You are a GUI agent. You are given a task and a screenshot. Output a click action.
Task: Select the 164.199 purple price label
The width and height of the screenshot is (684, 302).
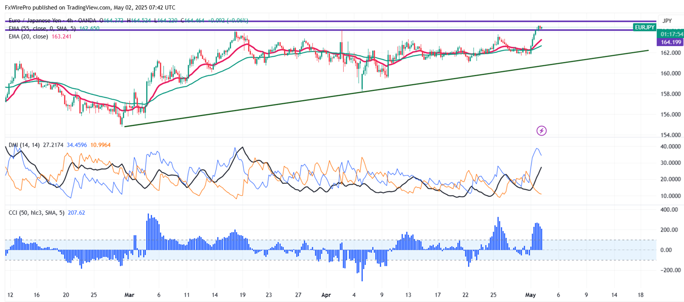click(x=670, y=42)
